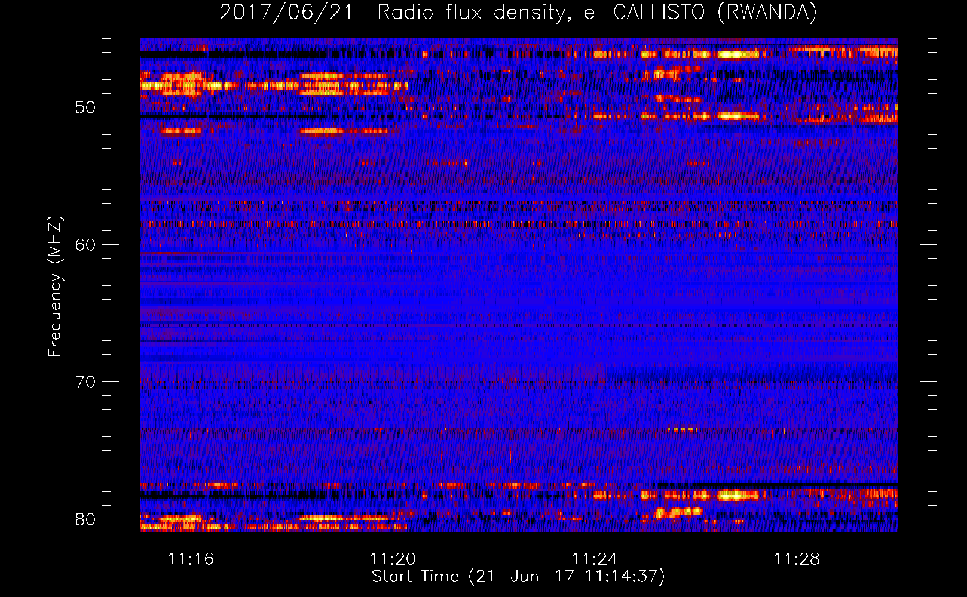This screenshot has width=967, height=597.
Task: Click the 11:24 time tick label
Action: click(x=595, y=559)
